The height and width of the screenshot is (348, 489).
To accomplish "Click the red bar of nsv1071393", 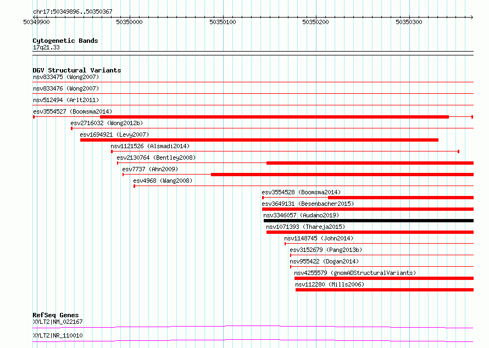I will point(370,232).
